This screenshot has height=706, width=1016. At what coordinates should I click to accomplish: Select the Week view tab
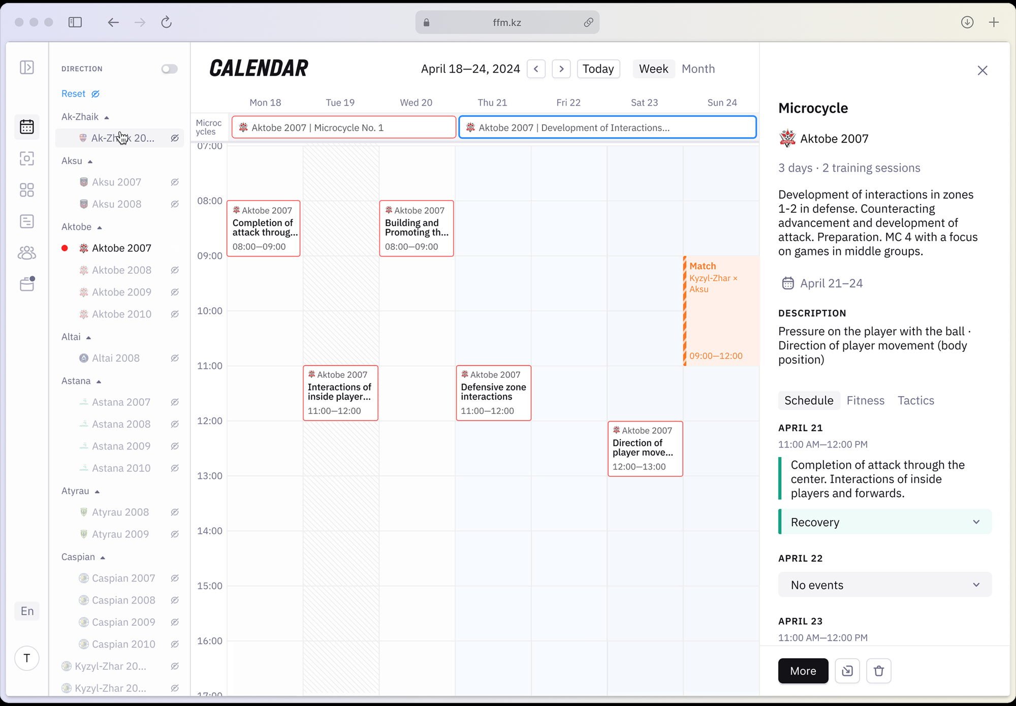click(653, 69)
